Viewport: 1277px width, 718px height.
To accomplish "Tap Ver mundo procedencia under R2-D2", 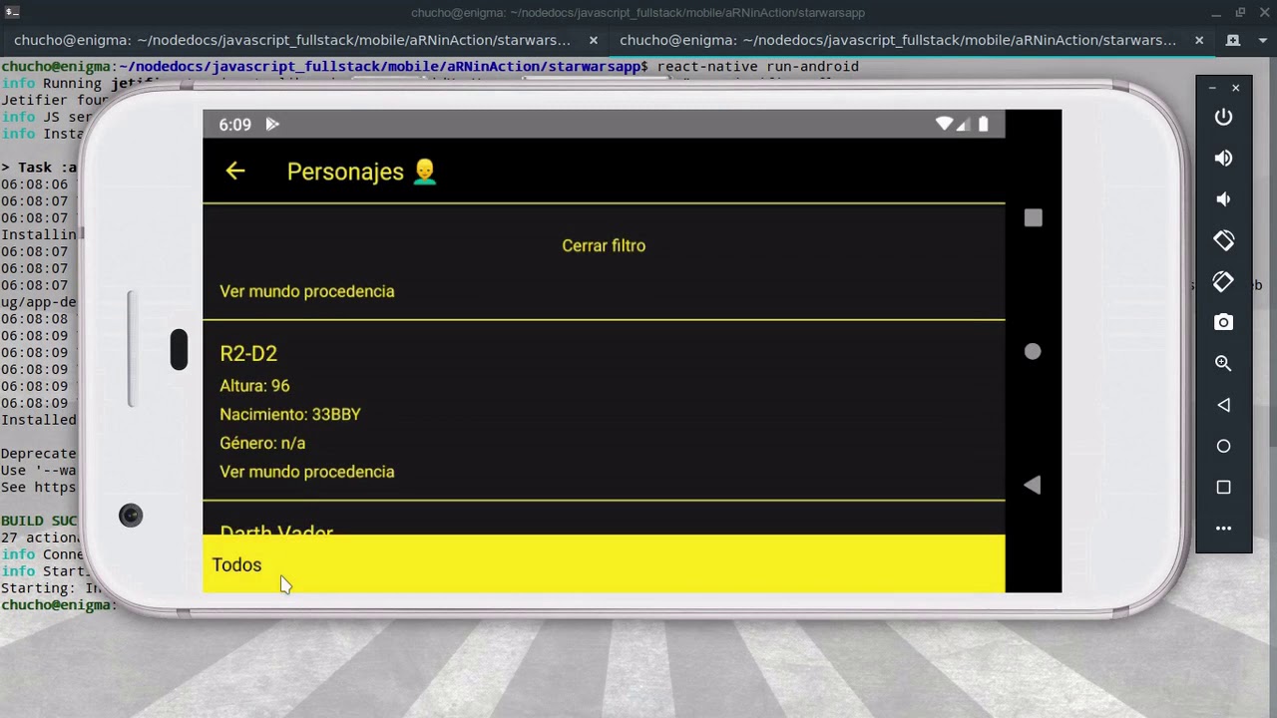I will 307,472.
